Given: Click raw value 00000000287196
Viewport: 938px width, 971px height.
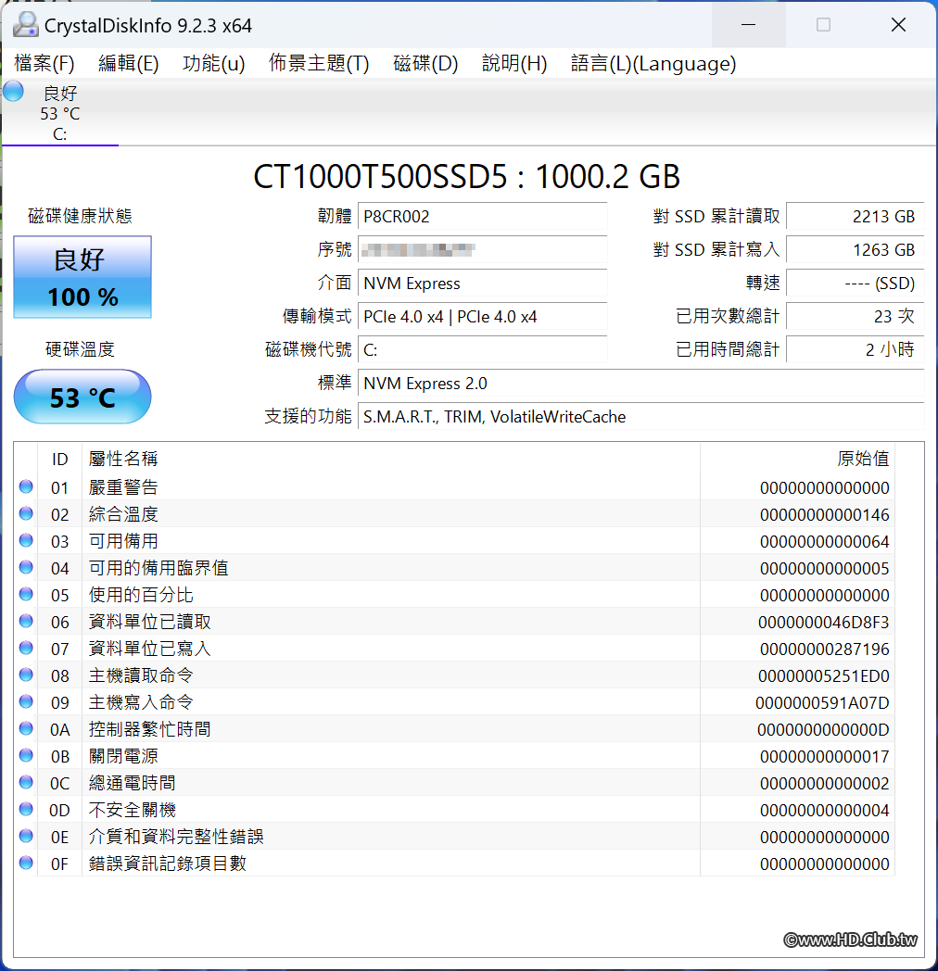Looking at the screenshot, I should click(825, 649).
